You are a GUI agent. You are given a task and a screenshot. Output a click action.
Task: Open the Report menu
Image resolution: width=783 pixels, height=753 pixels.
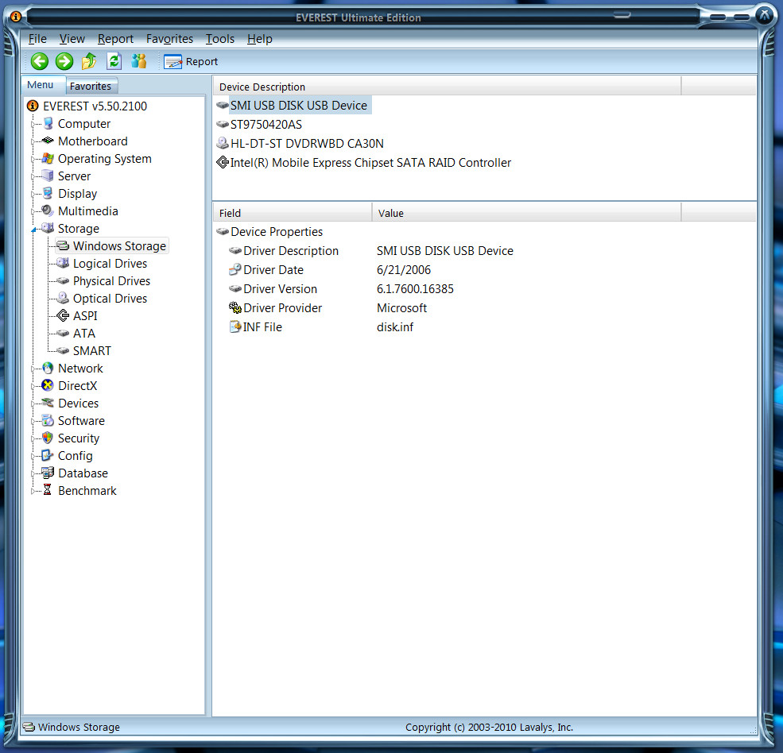[x=115, y=38]
